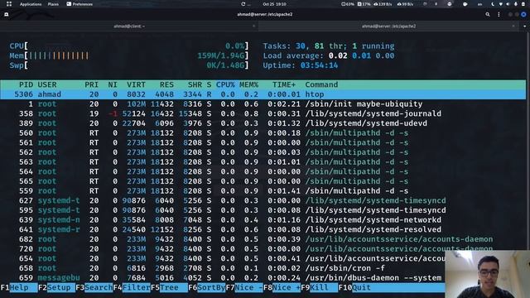Screen dimensions: 530x298
Task: Select the systemd-resolved process row
Action: coord(263,230)
